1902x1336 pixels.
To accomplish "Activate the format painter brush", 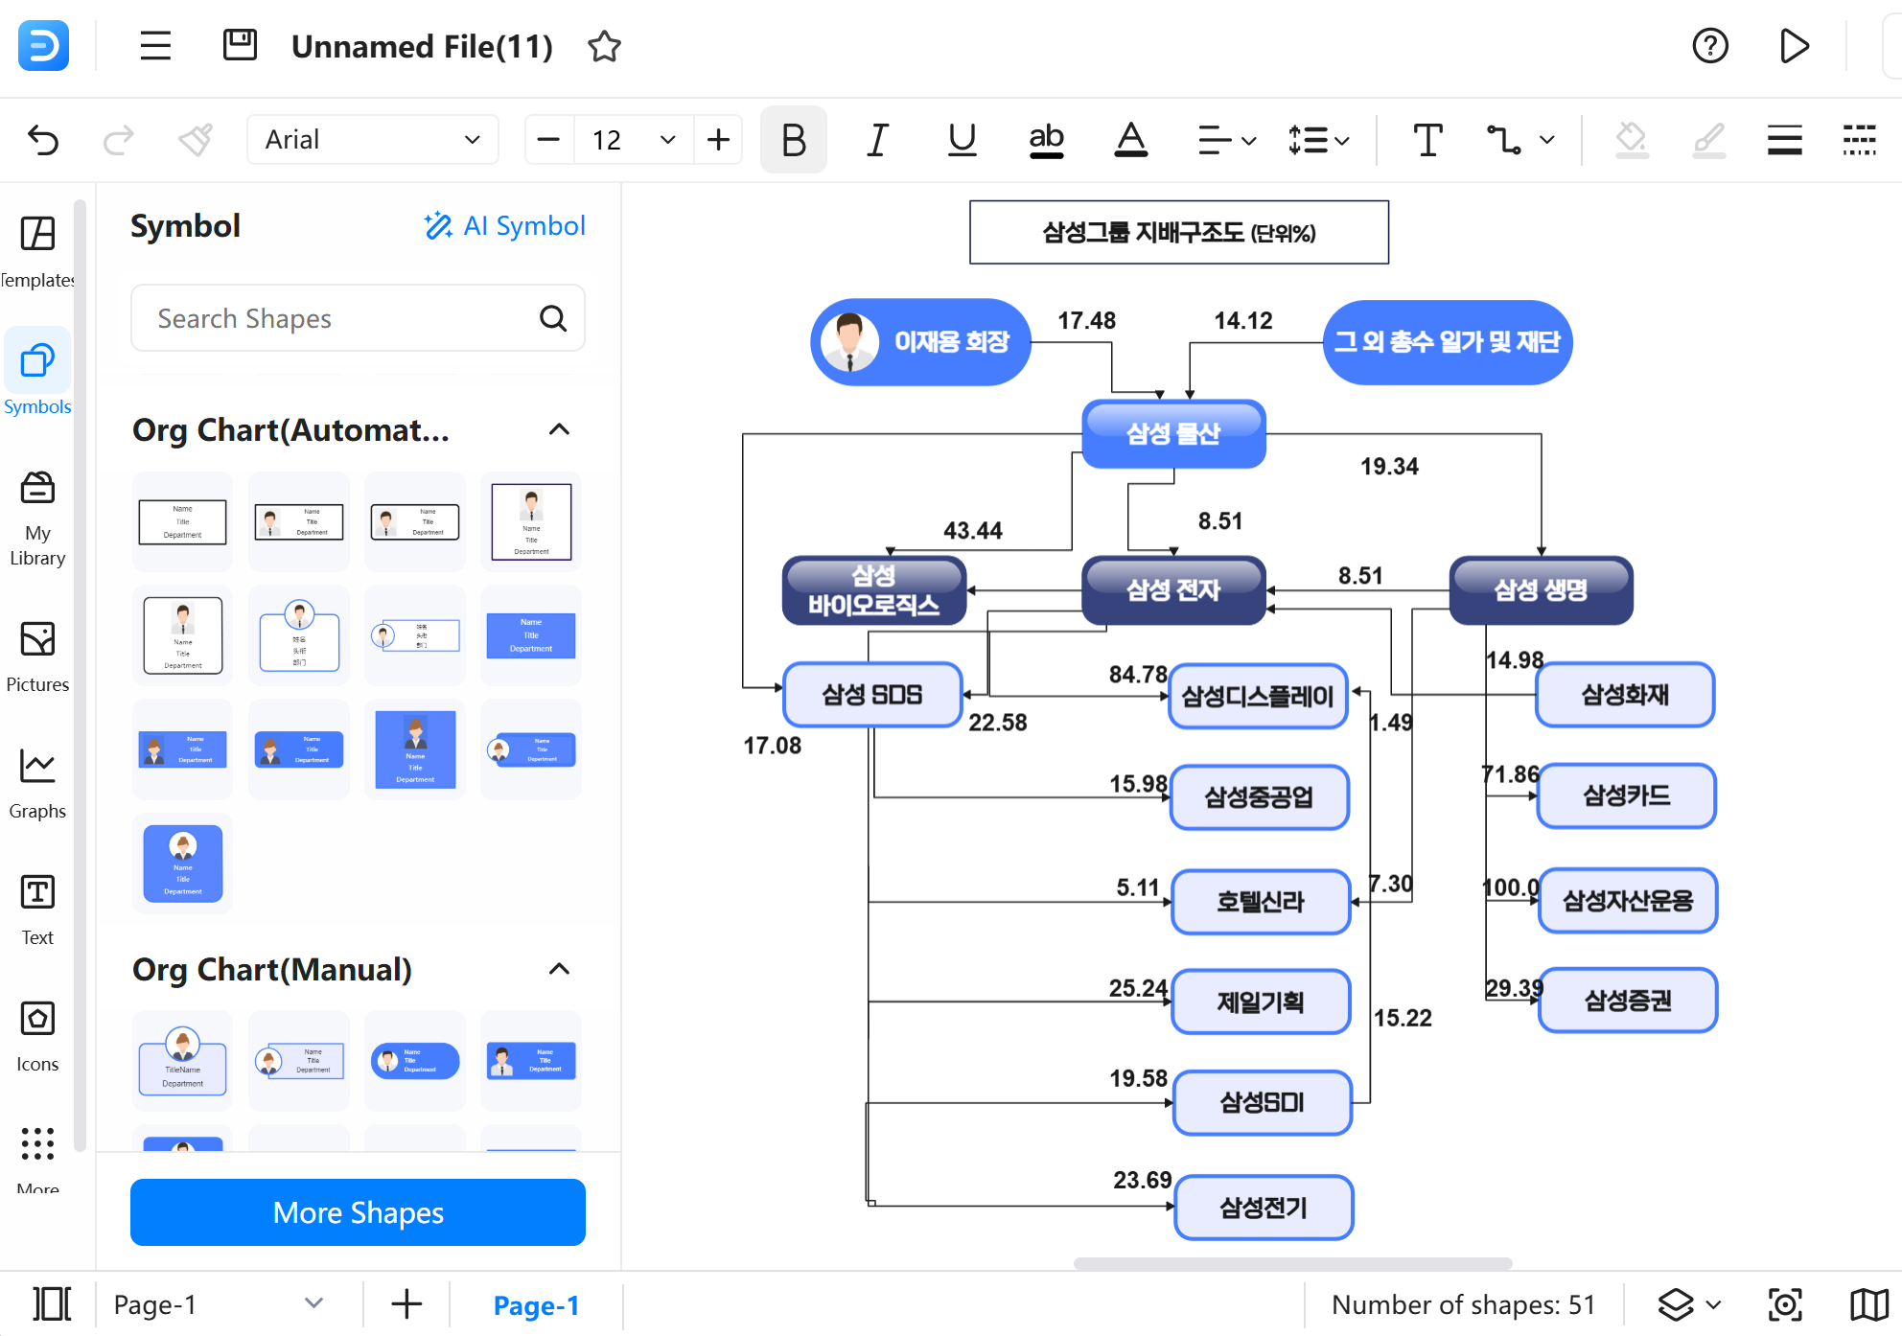I will (x=196, y=140).
